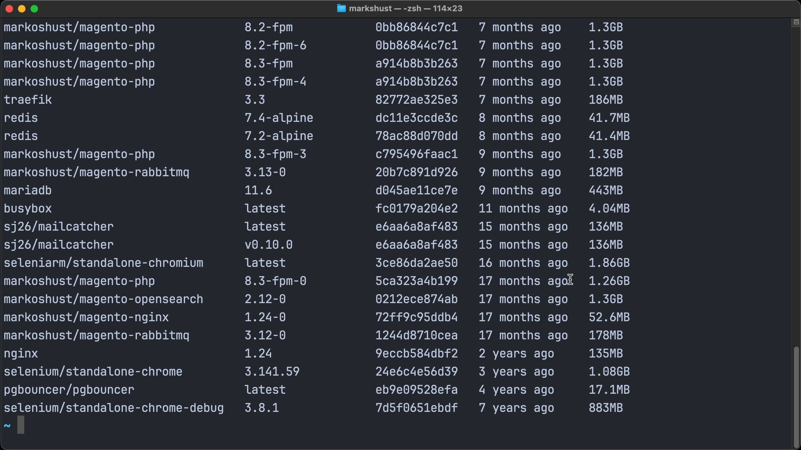The height and width of the screenshot is (450, 801).
Task: Click image ID fc0179a204e2 for busybox
Action: 416,208
